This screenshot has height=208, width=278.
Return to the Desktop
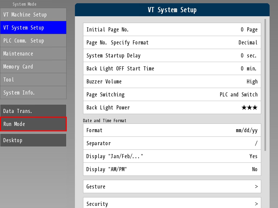click(33, 140)
